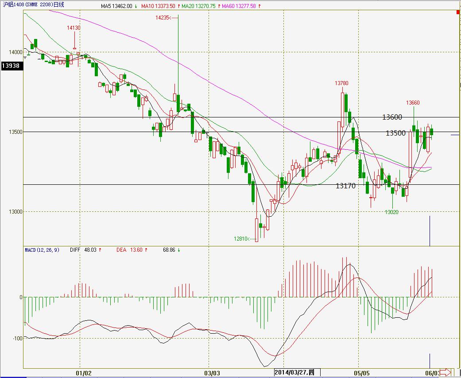Click the 14130 peak price label
461x378 pixels.
coord(74,27)
